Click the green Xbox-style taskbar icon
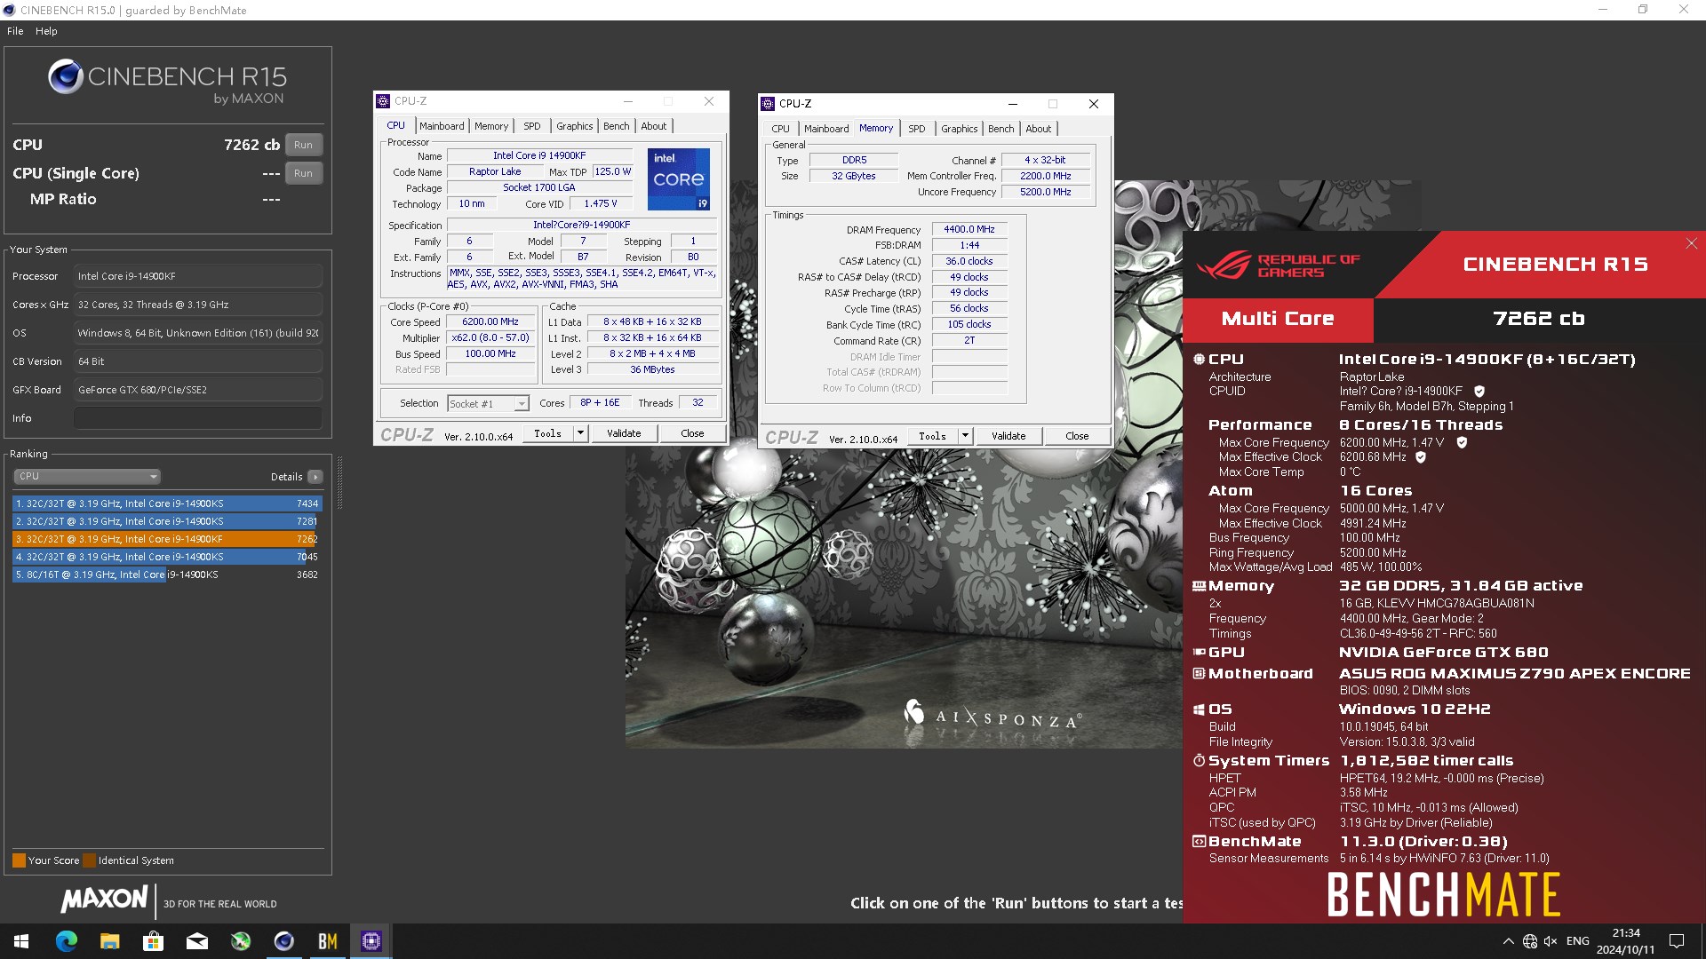 point(240,941)
